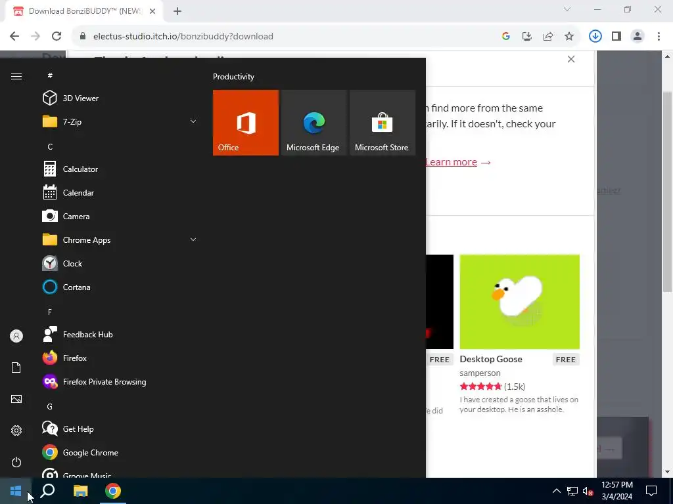Screen dimensions: 673x504
Task: Open the Chrome downloads indicator
Action: pos(595,37)
